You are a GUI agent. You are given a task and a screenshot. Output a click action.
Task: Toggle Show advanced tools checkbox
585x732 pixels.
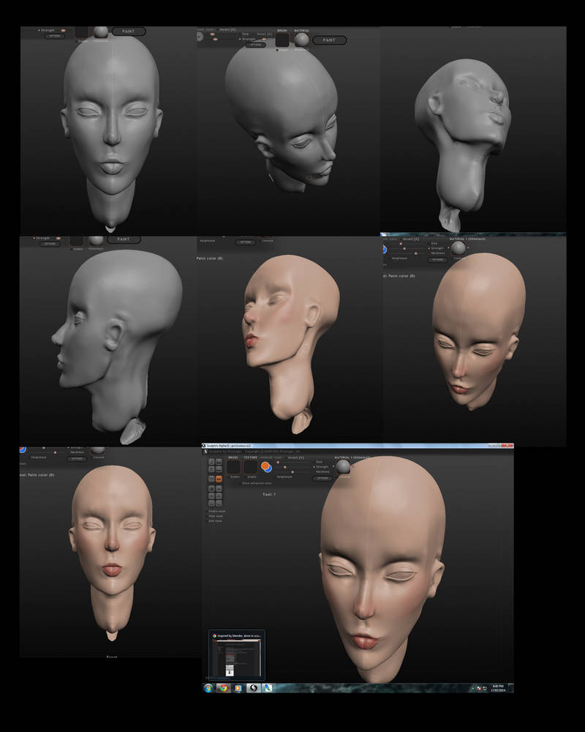(x=257, y=483)
